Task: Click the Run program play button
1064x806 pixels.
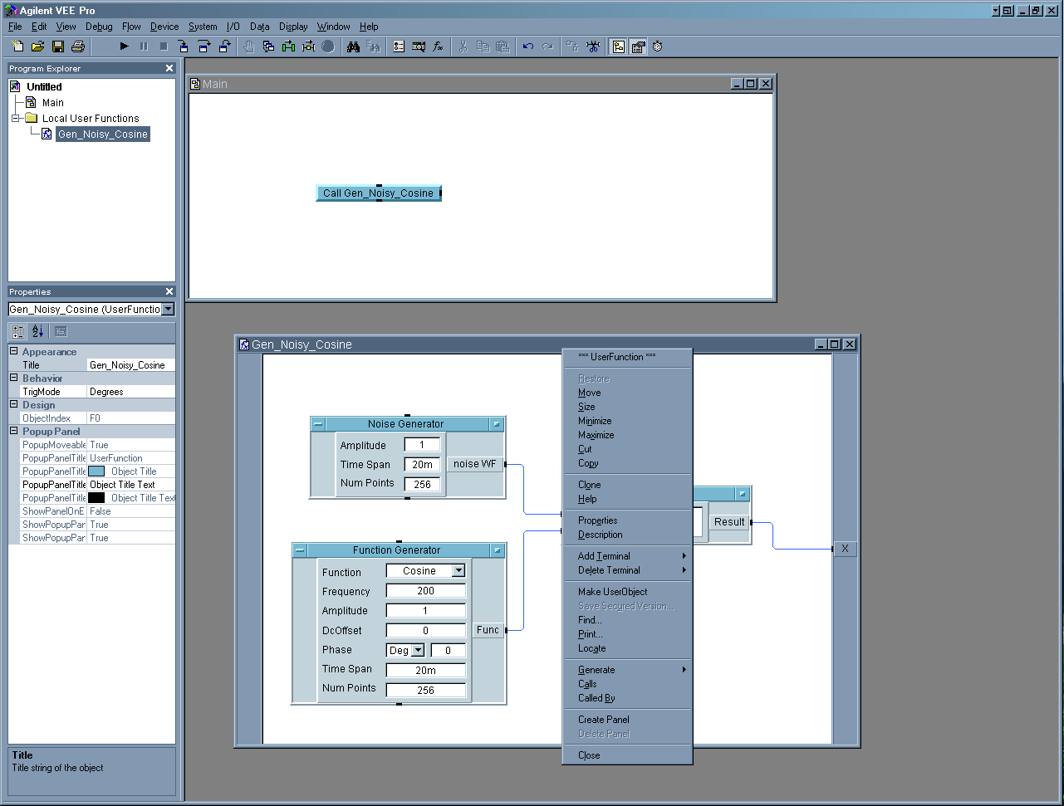Action: (x=125, y=46)
